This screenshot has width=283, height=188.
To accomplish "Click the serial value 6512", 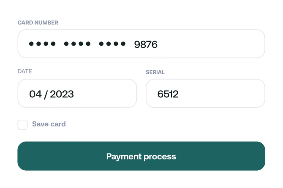I will pos(168,94).
